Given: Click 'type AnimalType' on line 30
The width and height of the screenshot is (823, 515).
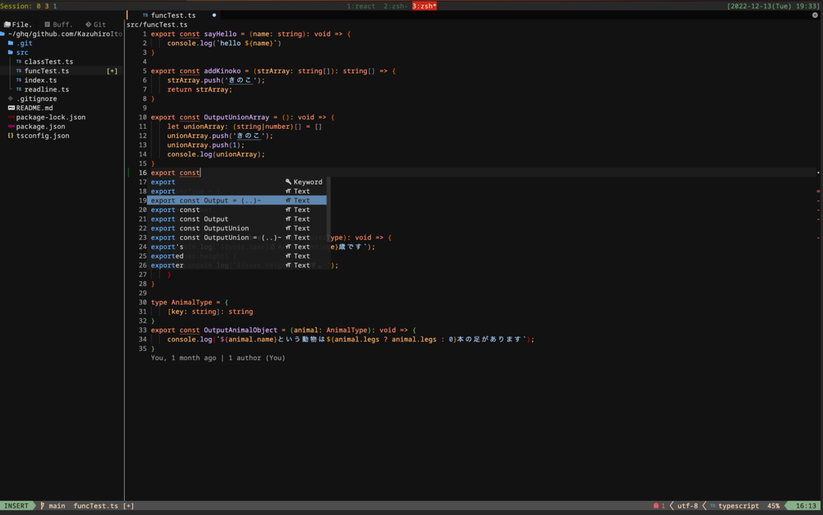Looking at the screenshot, I should (183, 302).
